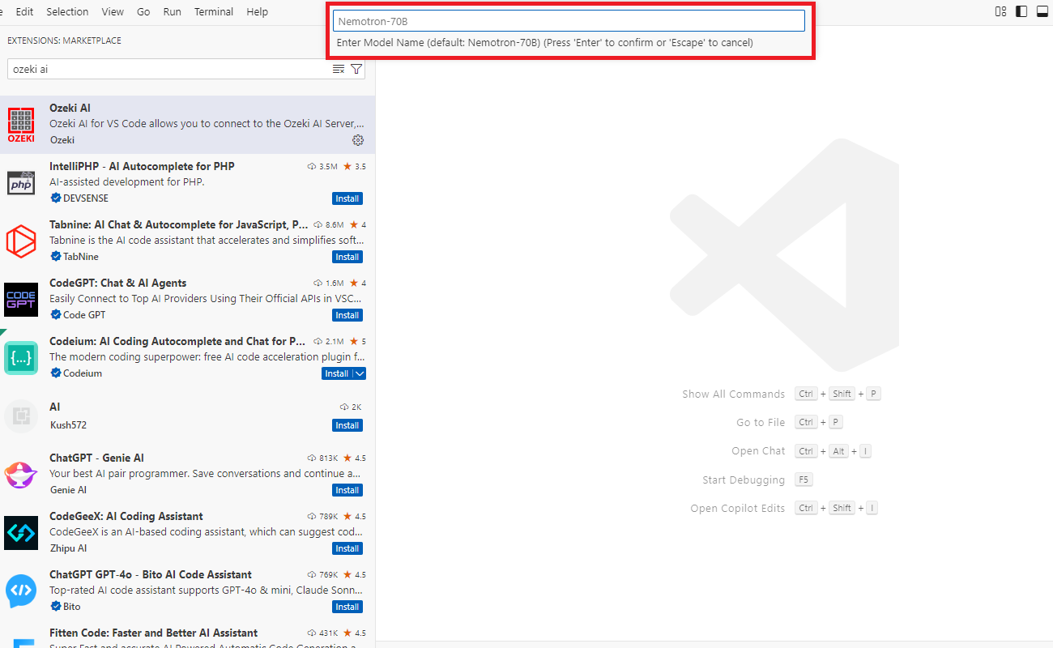
Task: Customize layout icon in title bar
Action: tap(1001, 11)
